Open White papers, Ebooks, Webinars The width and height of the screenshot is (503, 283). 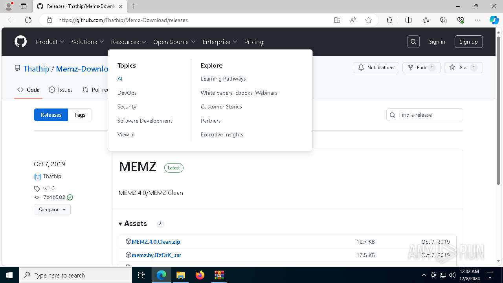point(239,93)
